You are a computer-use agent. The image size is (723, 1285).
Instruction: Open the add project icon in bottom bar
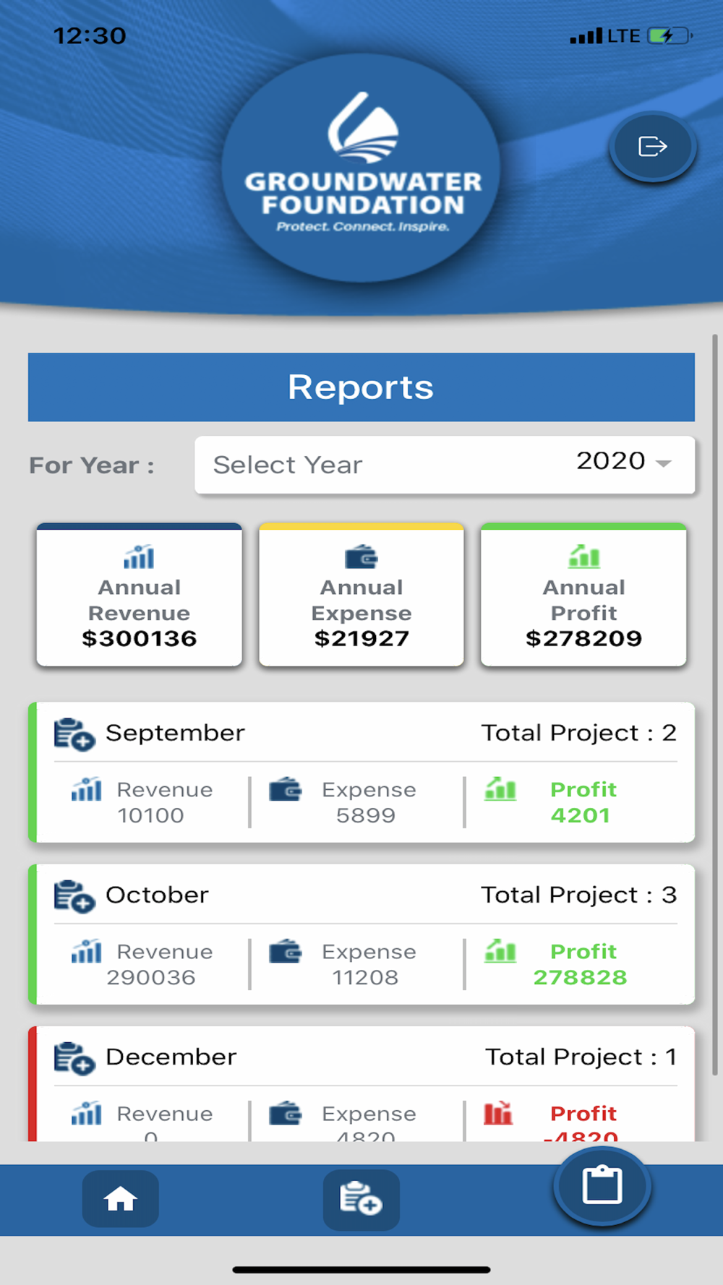tap(361, 1199)
